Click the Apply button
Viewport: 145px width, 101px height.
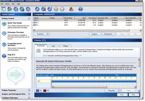tap(129, 90)
